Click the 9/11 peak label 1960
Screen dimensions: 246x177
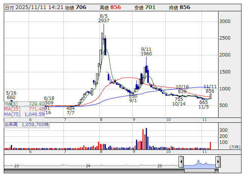pyautogui.click(x=146, y=54)
